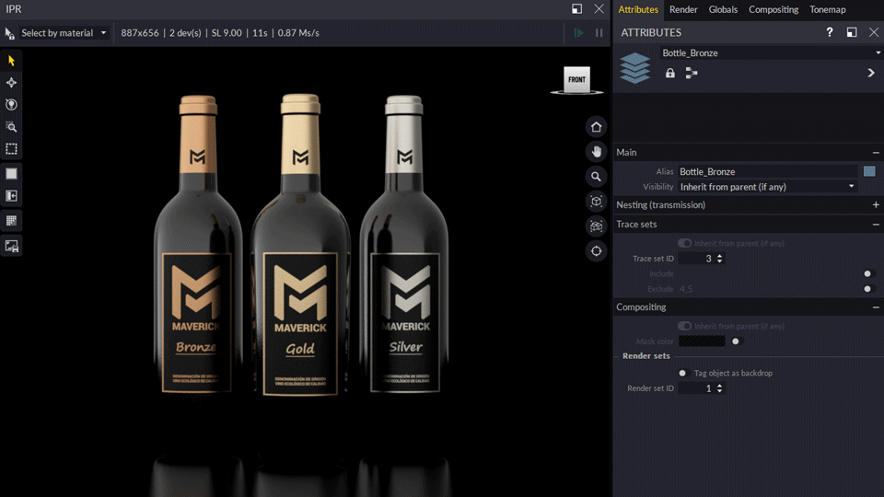Click the crosshair target navigation icon
This screenshot has height=497, width=884.
pyautogui.click(x=597, y=250)
